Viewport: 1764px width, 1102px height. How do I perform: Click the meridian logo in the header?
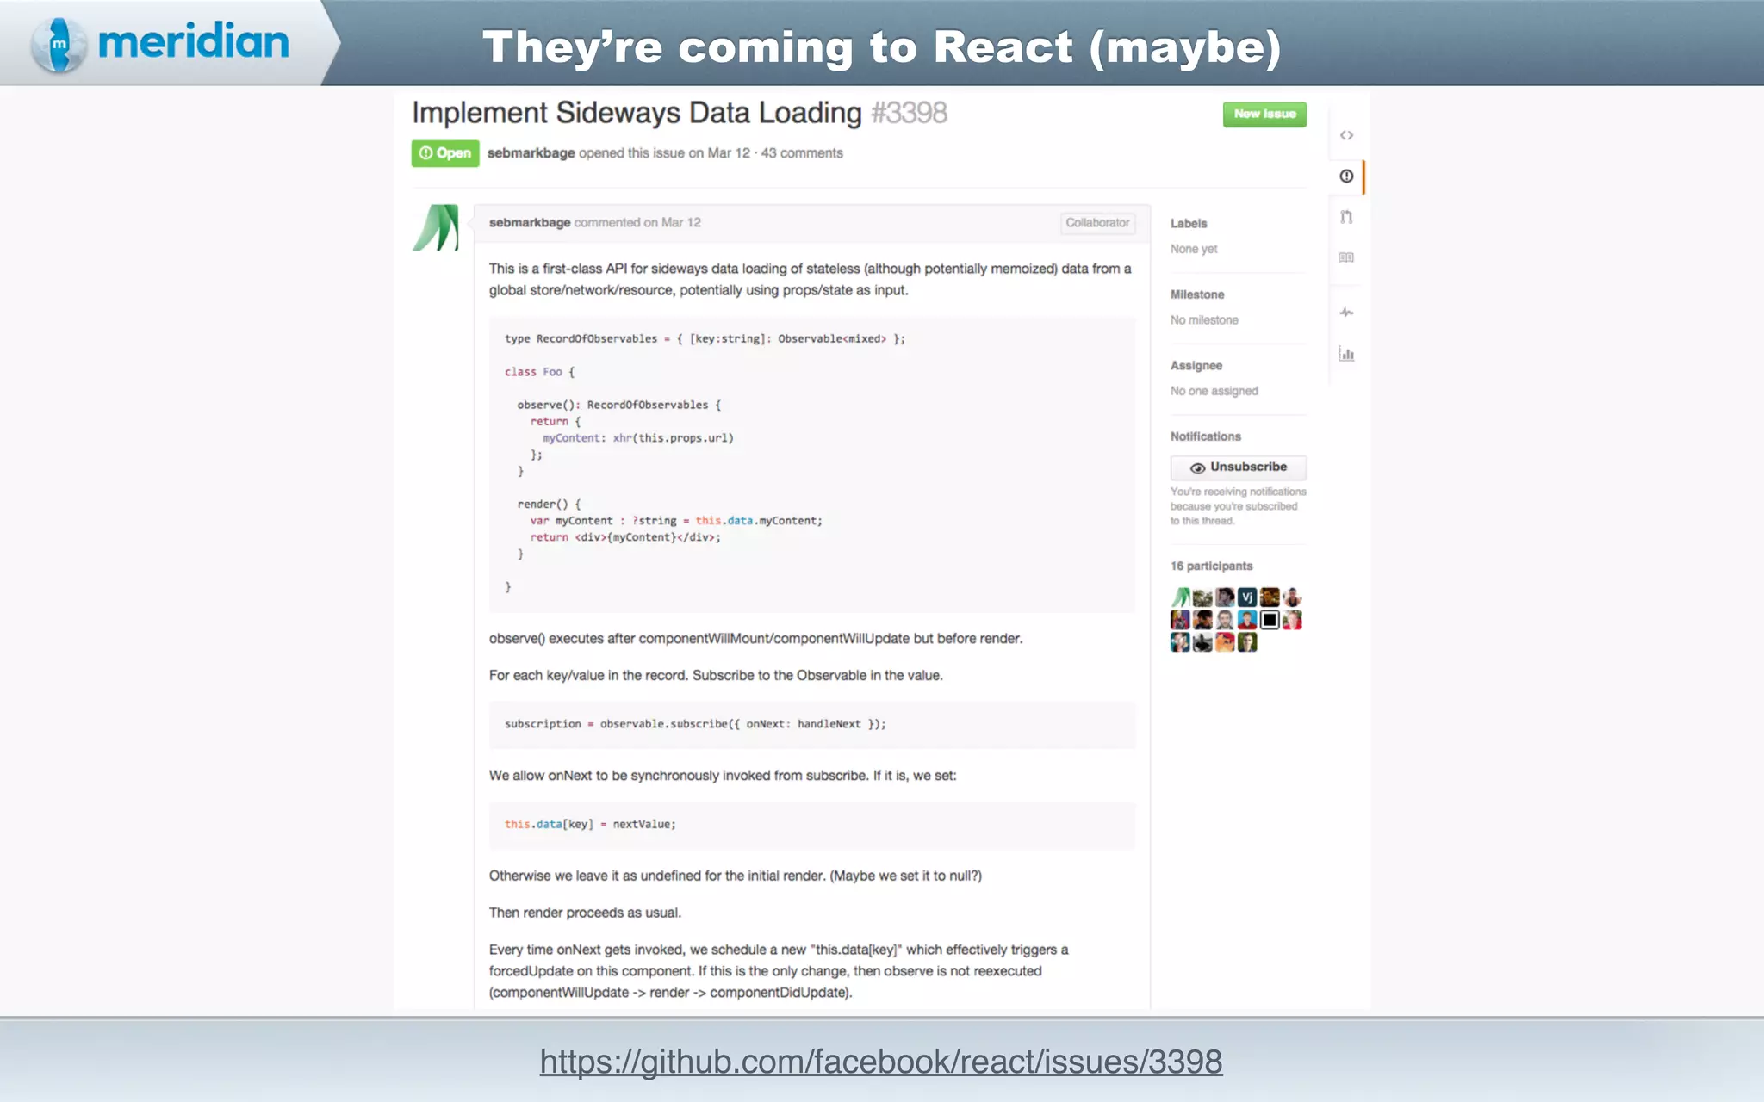[x=160, y=43]
